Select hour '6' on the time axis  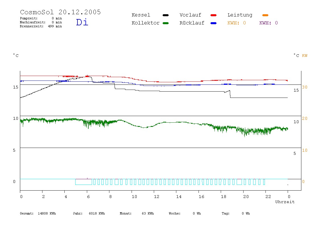pos(88,197)
